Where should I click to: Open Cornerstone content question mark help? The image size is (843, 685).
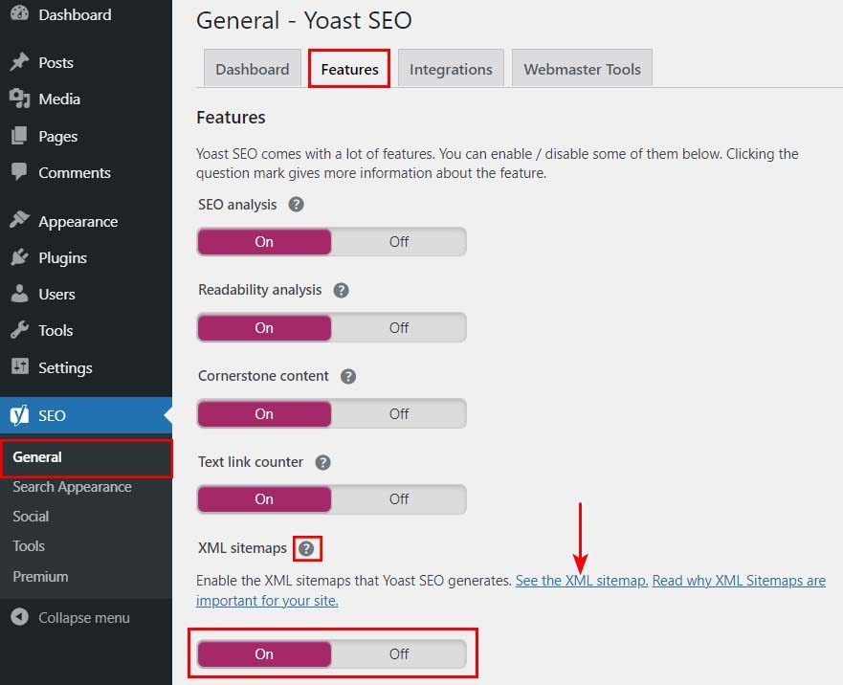[348, 376]
